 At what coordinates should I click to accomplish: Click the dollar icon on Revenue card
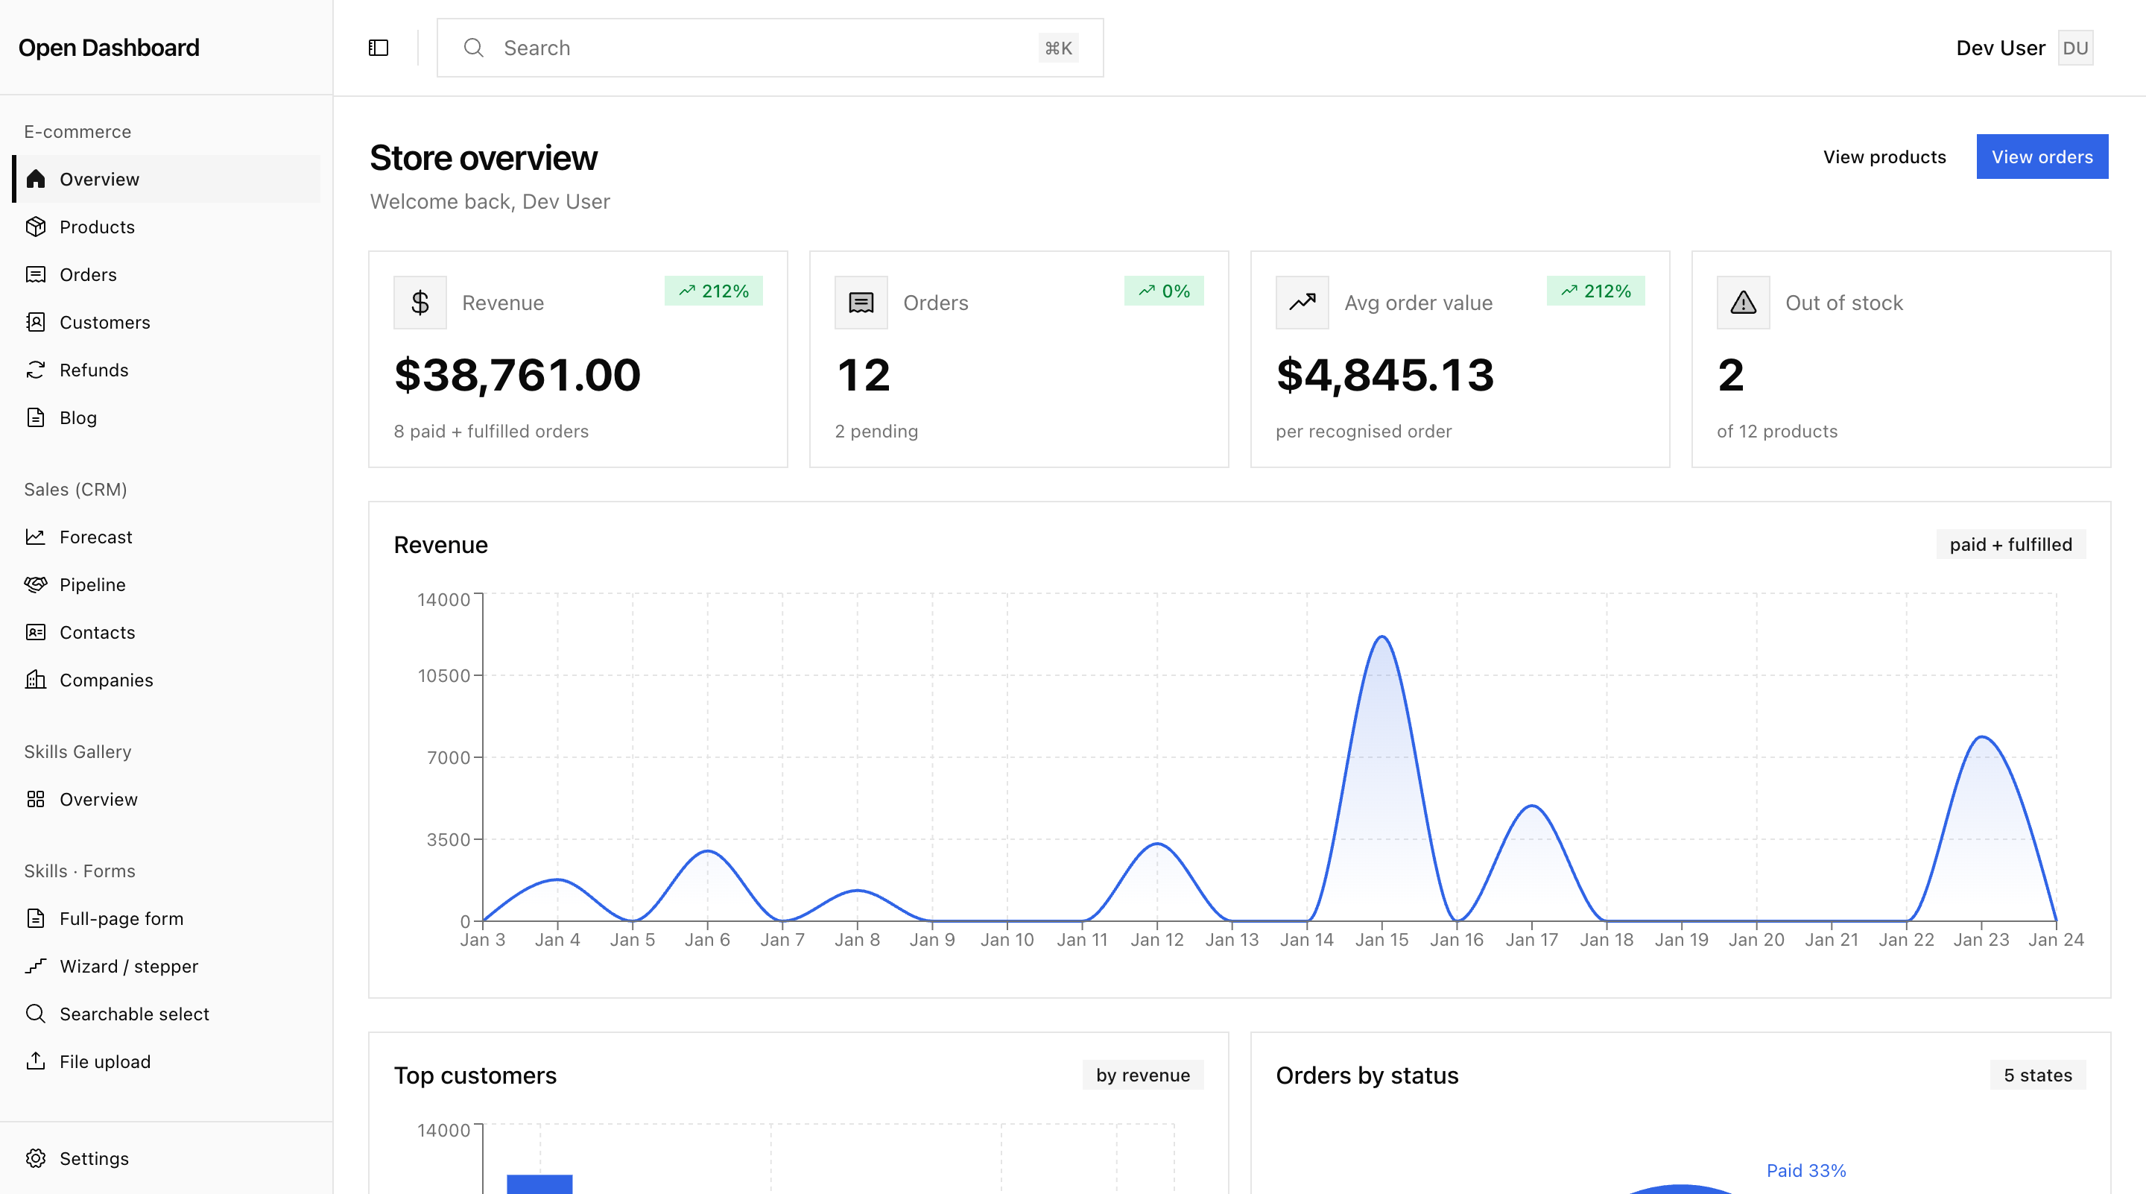(x=420, y=303)
